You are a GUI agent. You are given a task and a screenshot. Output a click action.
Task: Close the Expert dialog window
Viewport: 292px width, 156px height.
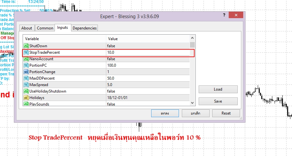coord(236,15)
